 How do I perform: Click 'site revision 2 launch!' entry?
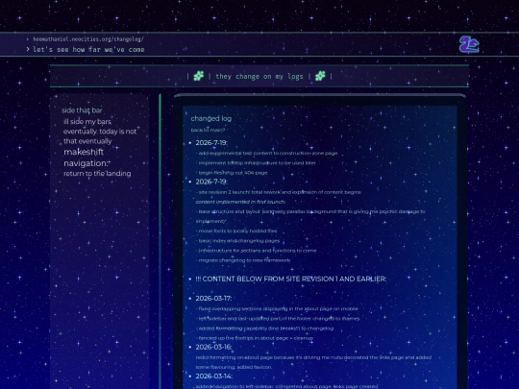point(279,192)
